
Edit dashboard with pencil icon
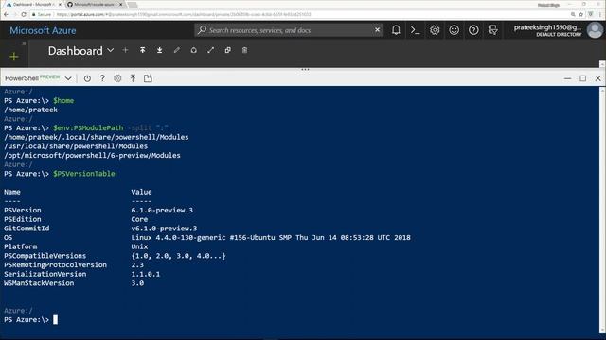click(177, 50)
